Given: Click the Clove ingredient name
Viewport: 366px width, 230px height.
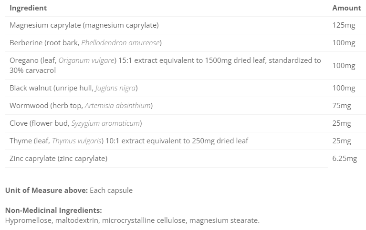Looking at the screenshot, I should click(x=18, y=123).
